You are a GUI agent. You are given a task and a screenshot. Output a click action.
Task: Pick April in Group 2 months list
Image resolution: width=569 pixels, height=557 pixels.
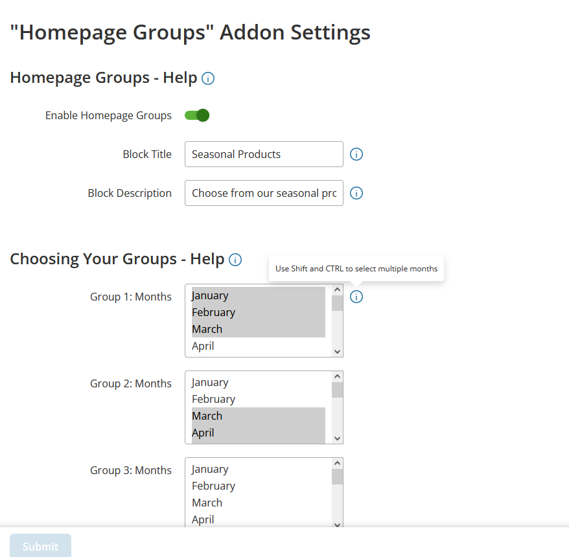pyautogui.click(x=258, y=433)
